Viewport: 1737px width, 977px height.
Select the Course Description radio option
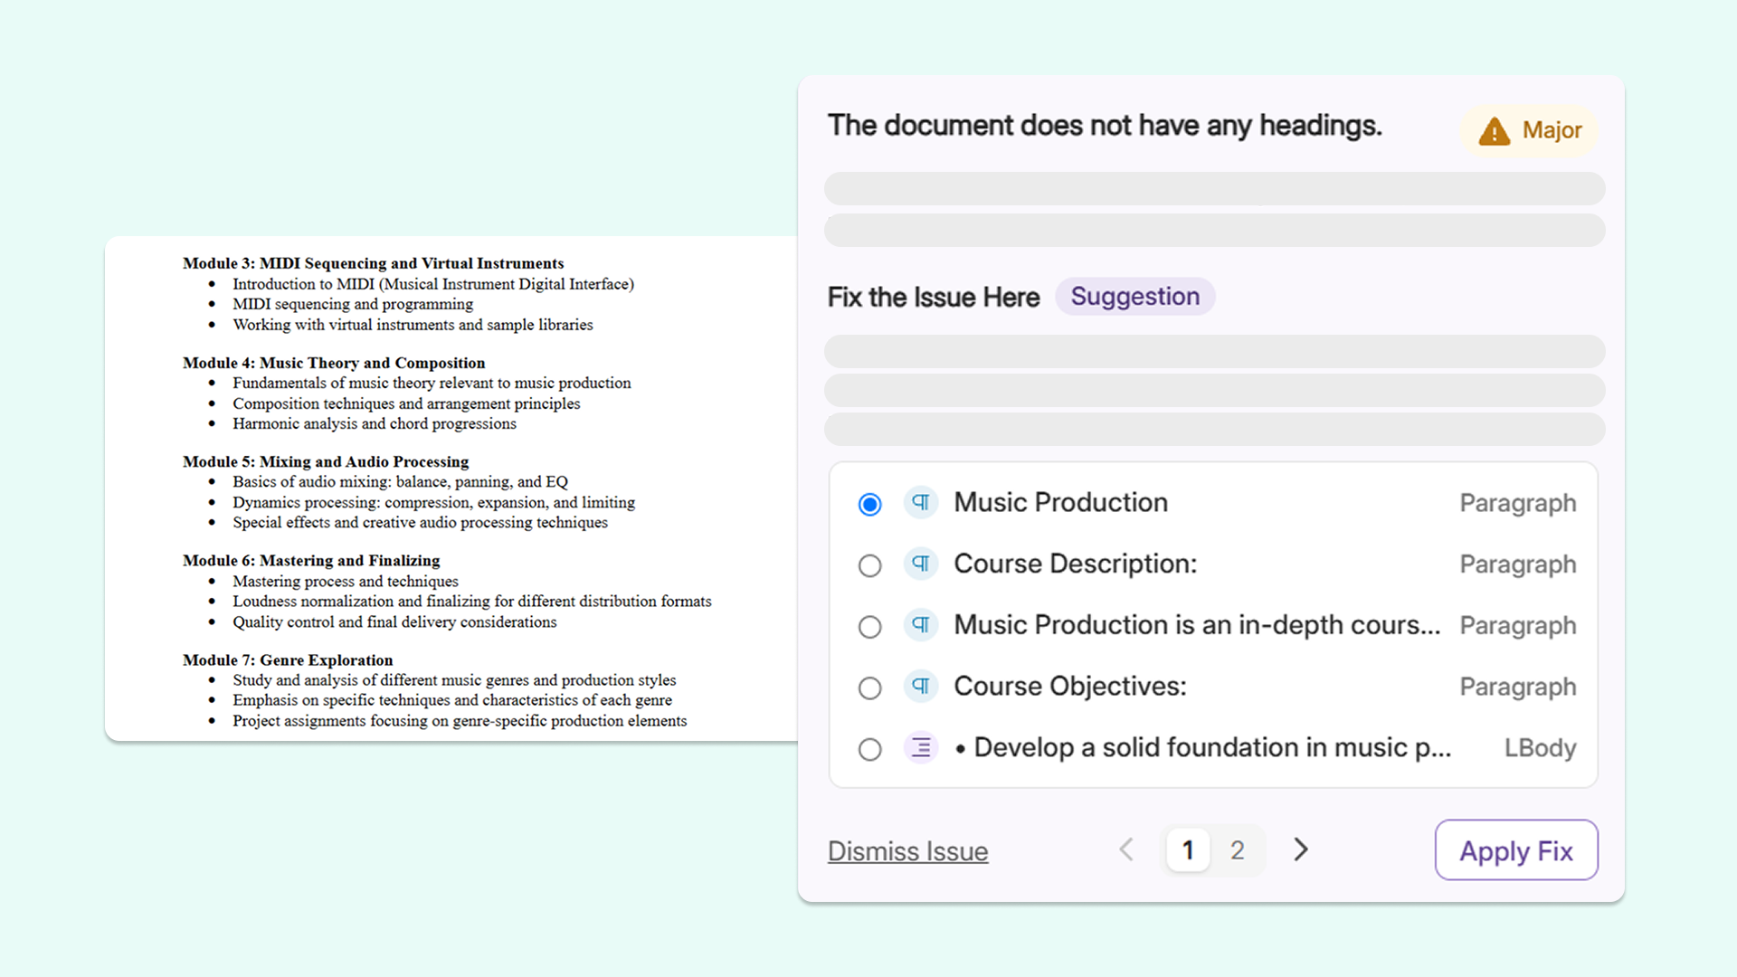[x=869, y=565]
